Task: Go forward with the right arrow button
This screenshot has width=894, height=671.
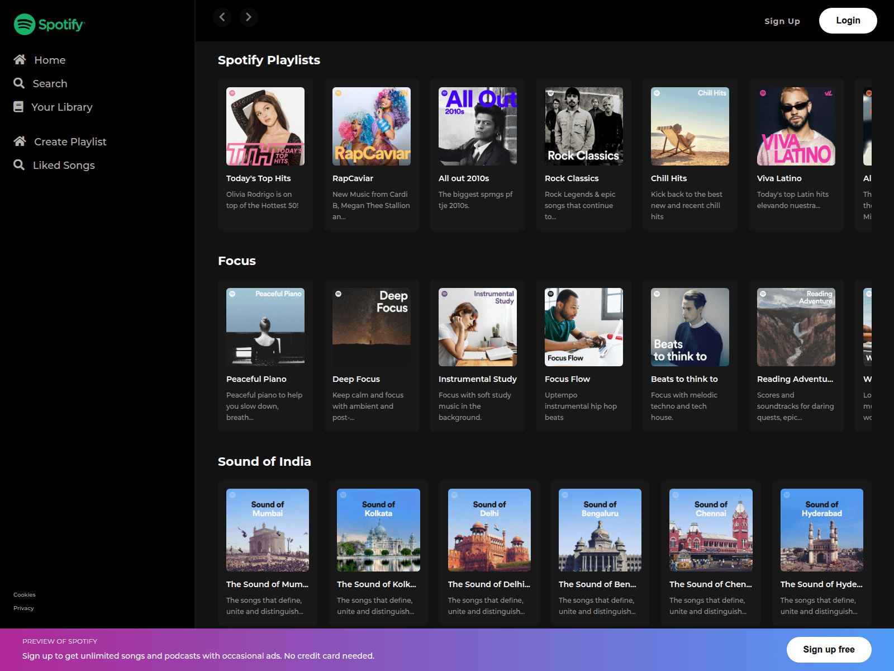Action: (x=249, y=17)
